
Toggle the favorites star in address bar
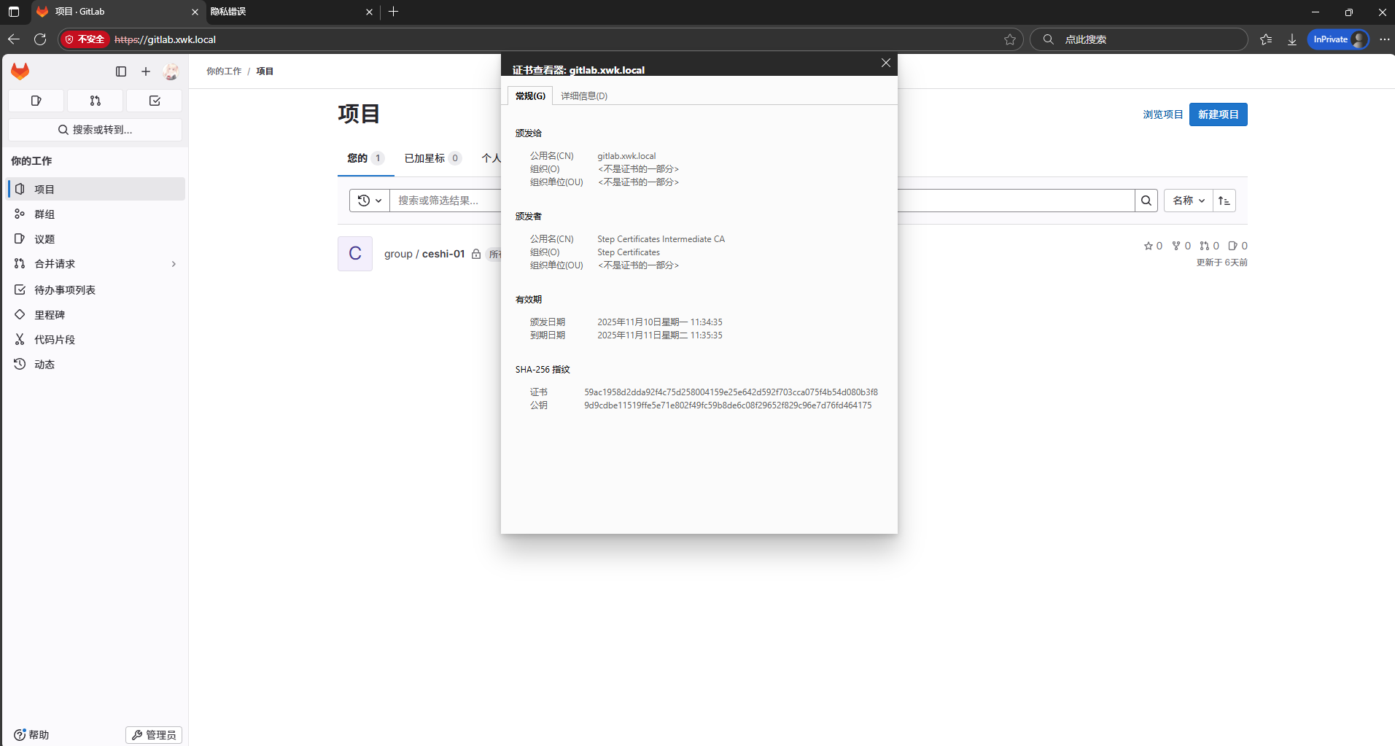[1010, 39]
